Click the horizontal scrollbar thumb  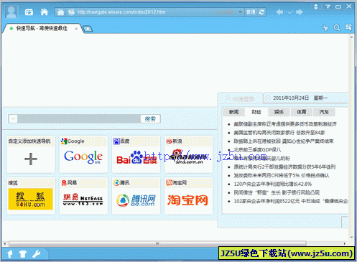tap(157, 243)
